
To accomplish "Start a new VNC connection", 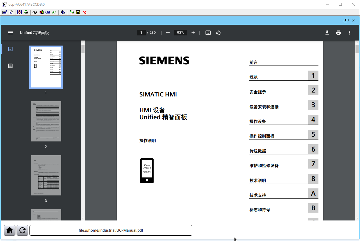I will coord(72,12).
